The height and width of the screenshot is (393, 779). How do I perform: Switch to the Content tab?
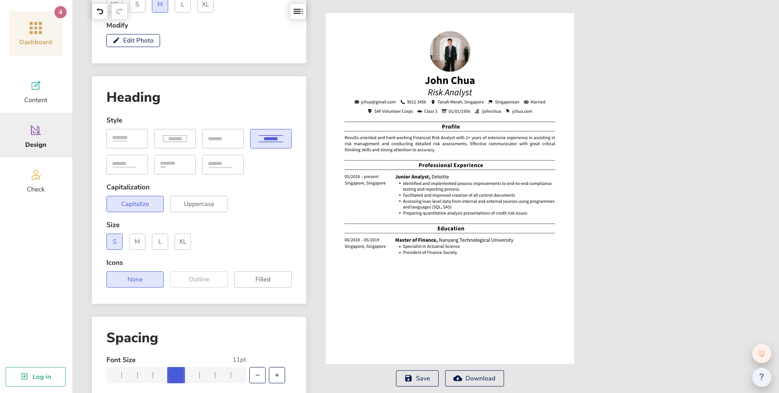pos(36,92)
